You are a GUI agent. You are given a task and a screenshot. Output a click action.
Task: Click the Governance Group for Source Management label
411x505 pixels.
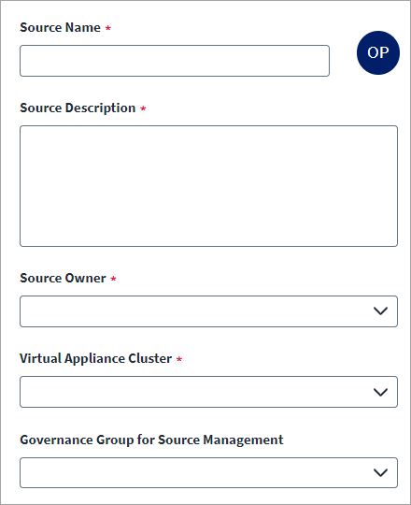pos(151,440)
